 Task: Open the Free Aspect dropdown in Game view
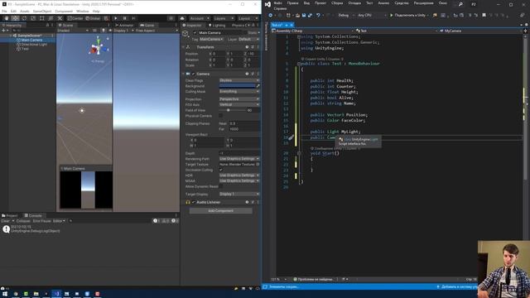[157, 31]
